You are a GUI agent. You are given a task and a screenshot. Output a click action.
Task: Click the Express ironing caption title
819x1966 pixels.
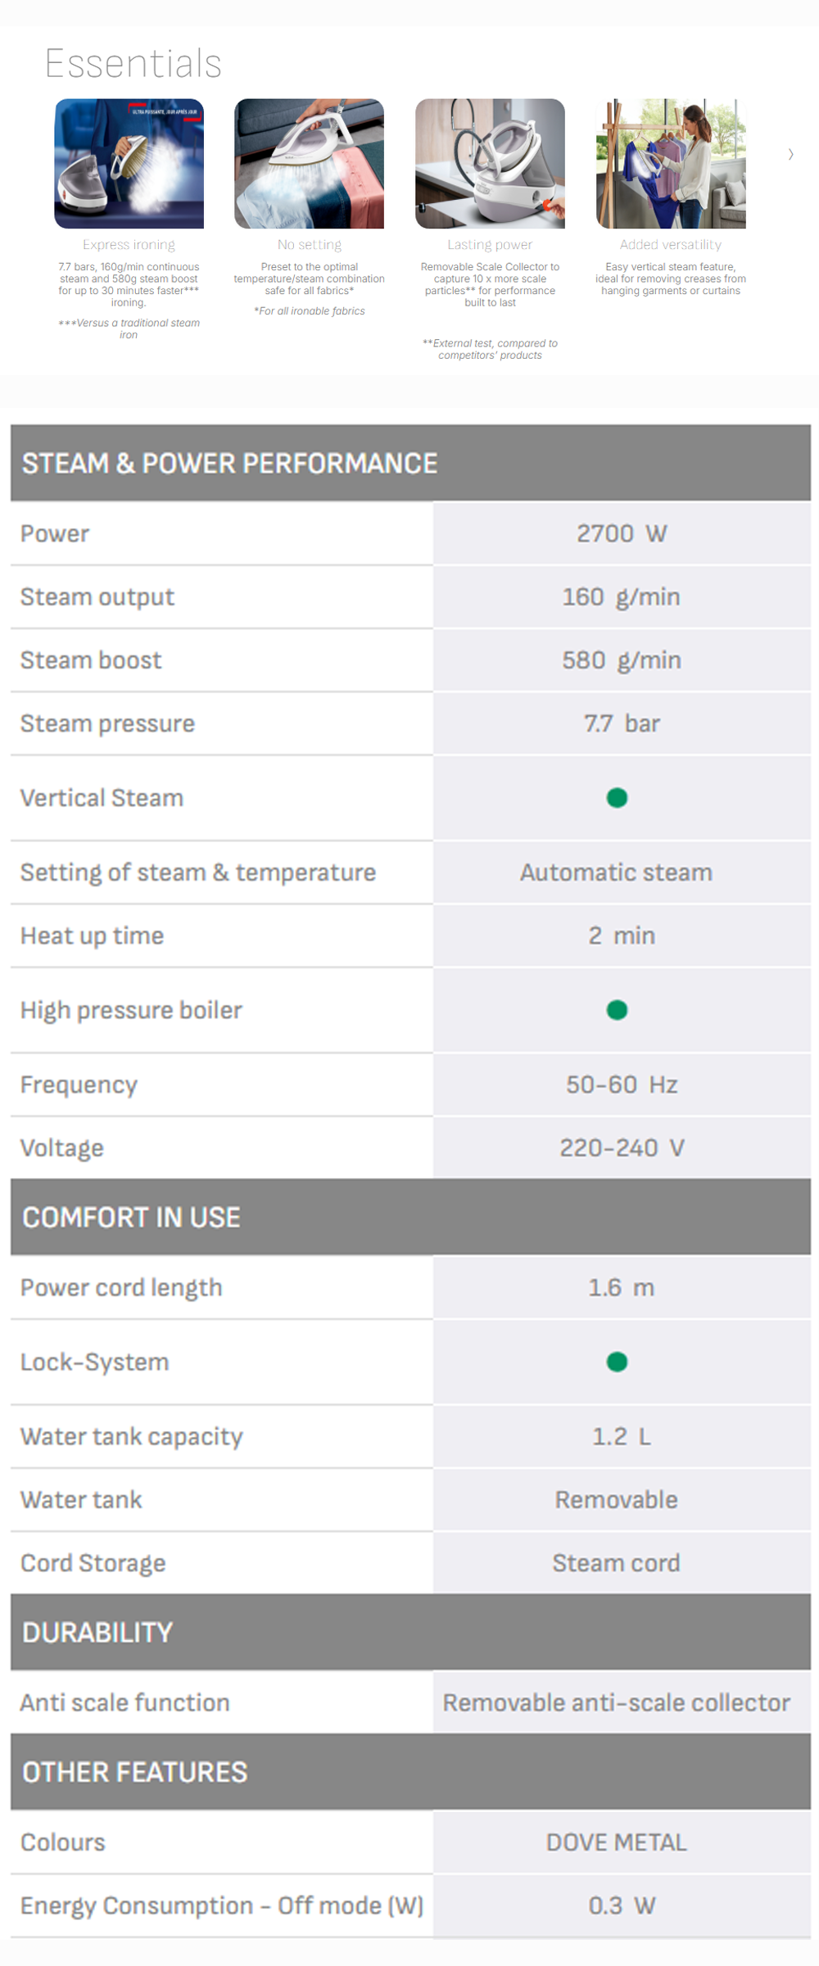[x=129, y=245]
